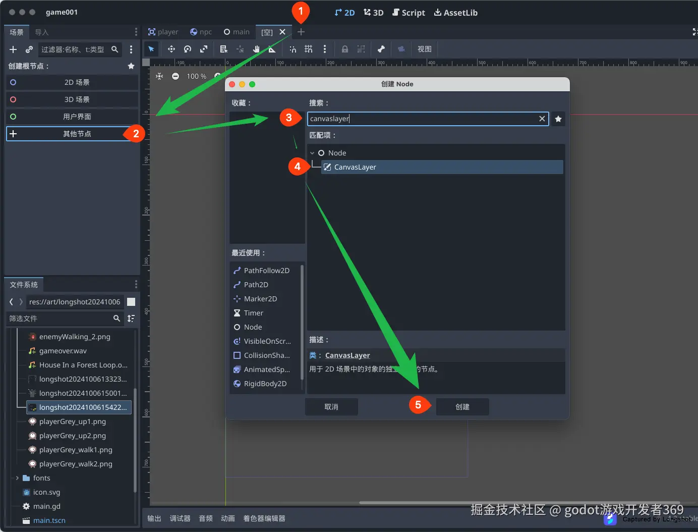The height and width of the screenshot is (532, 698).
Task: Open skeleton bone options icon
Action: coord(381,49)
